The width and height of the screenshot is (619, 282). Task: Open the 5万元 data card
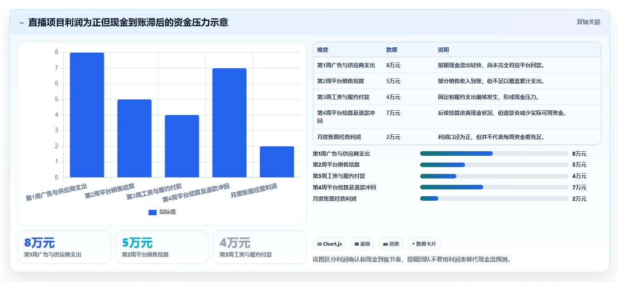tap(162, 247)
